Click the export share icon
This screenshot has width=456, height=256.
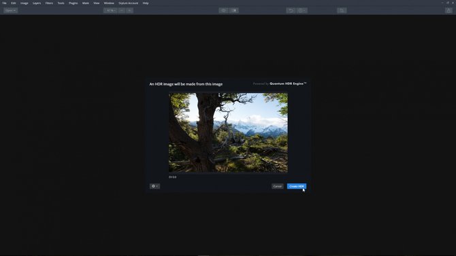449,10
